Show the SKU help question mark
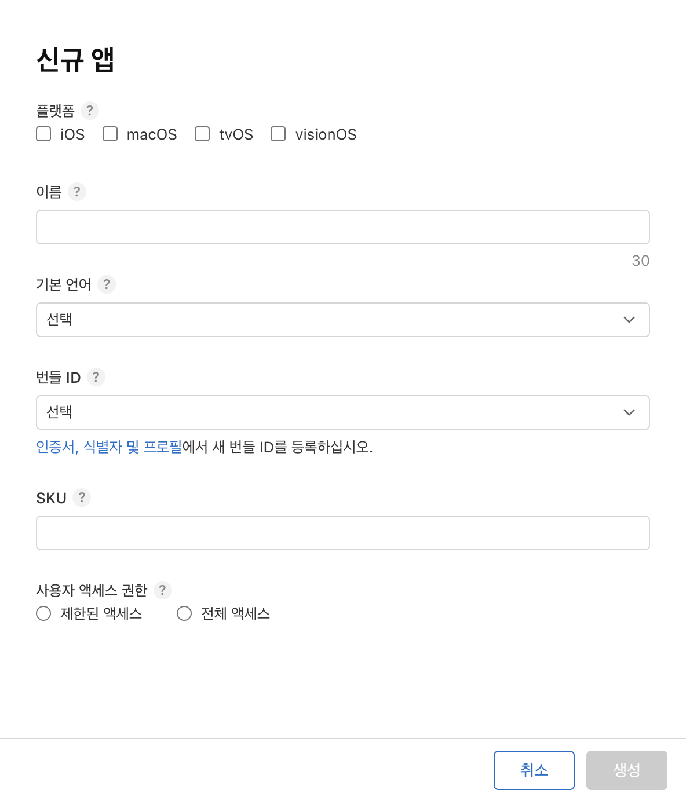686x797 pixels. (x=82, y=498)
